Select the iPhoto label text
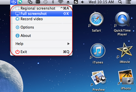This screenshot has width=136, height=92. coord(126,88)
